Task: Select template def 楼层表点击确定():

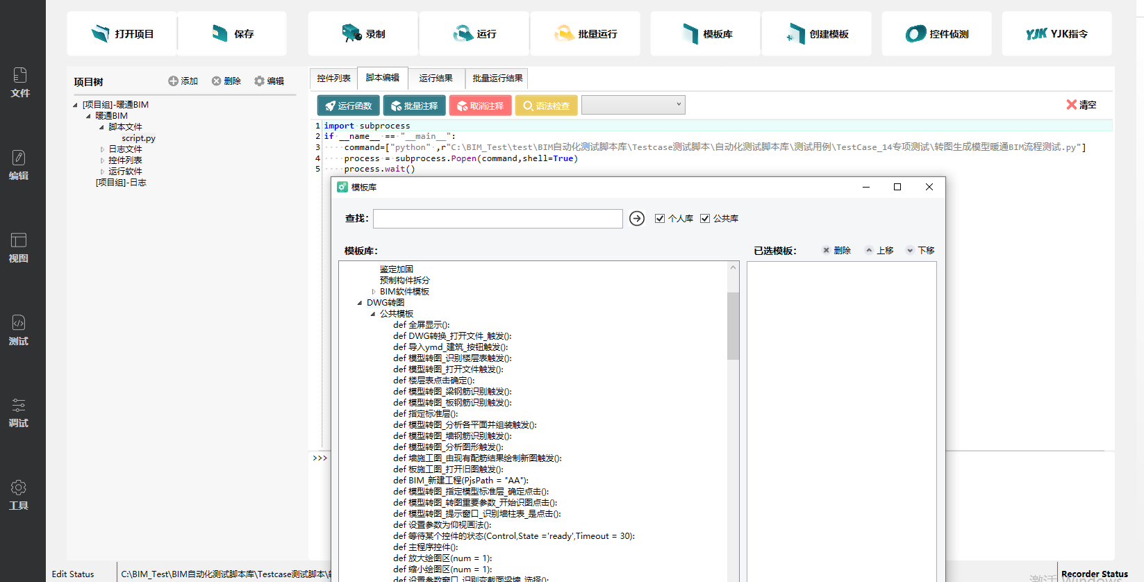Action: (x=434, y=381)
